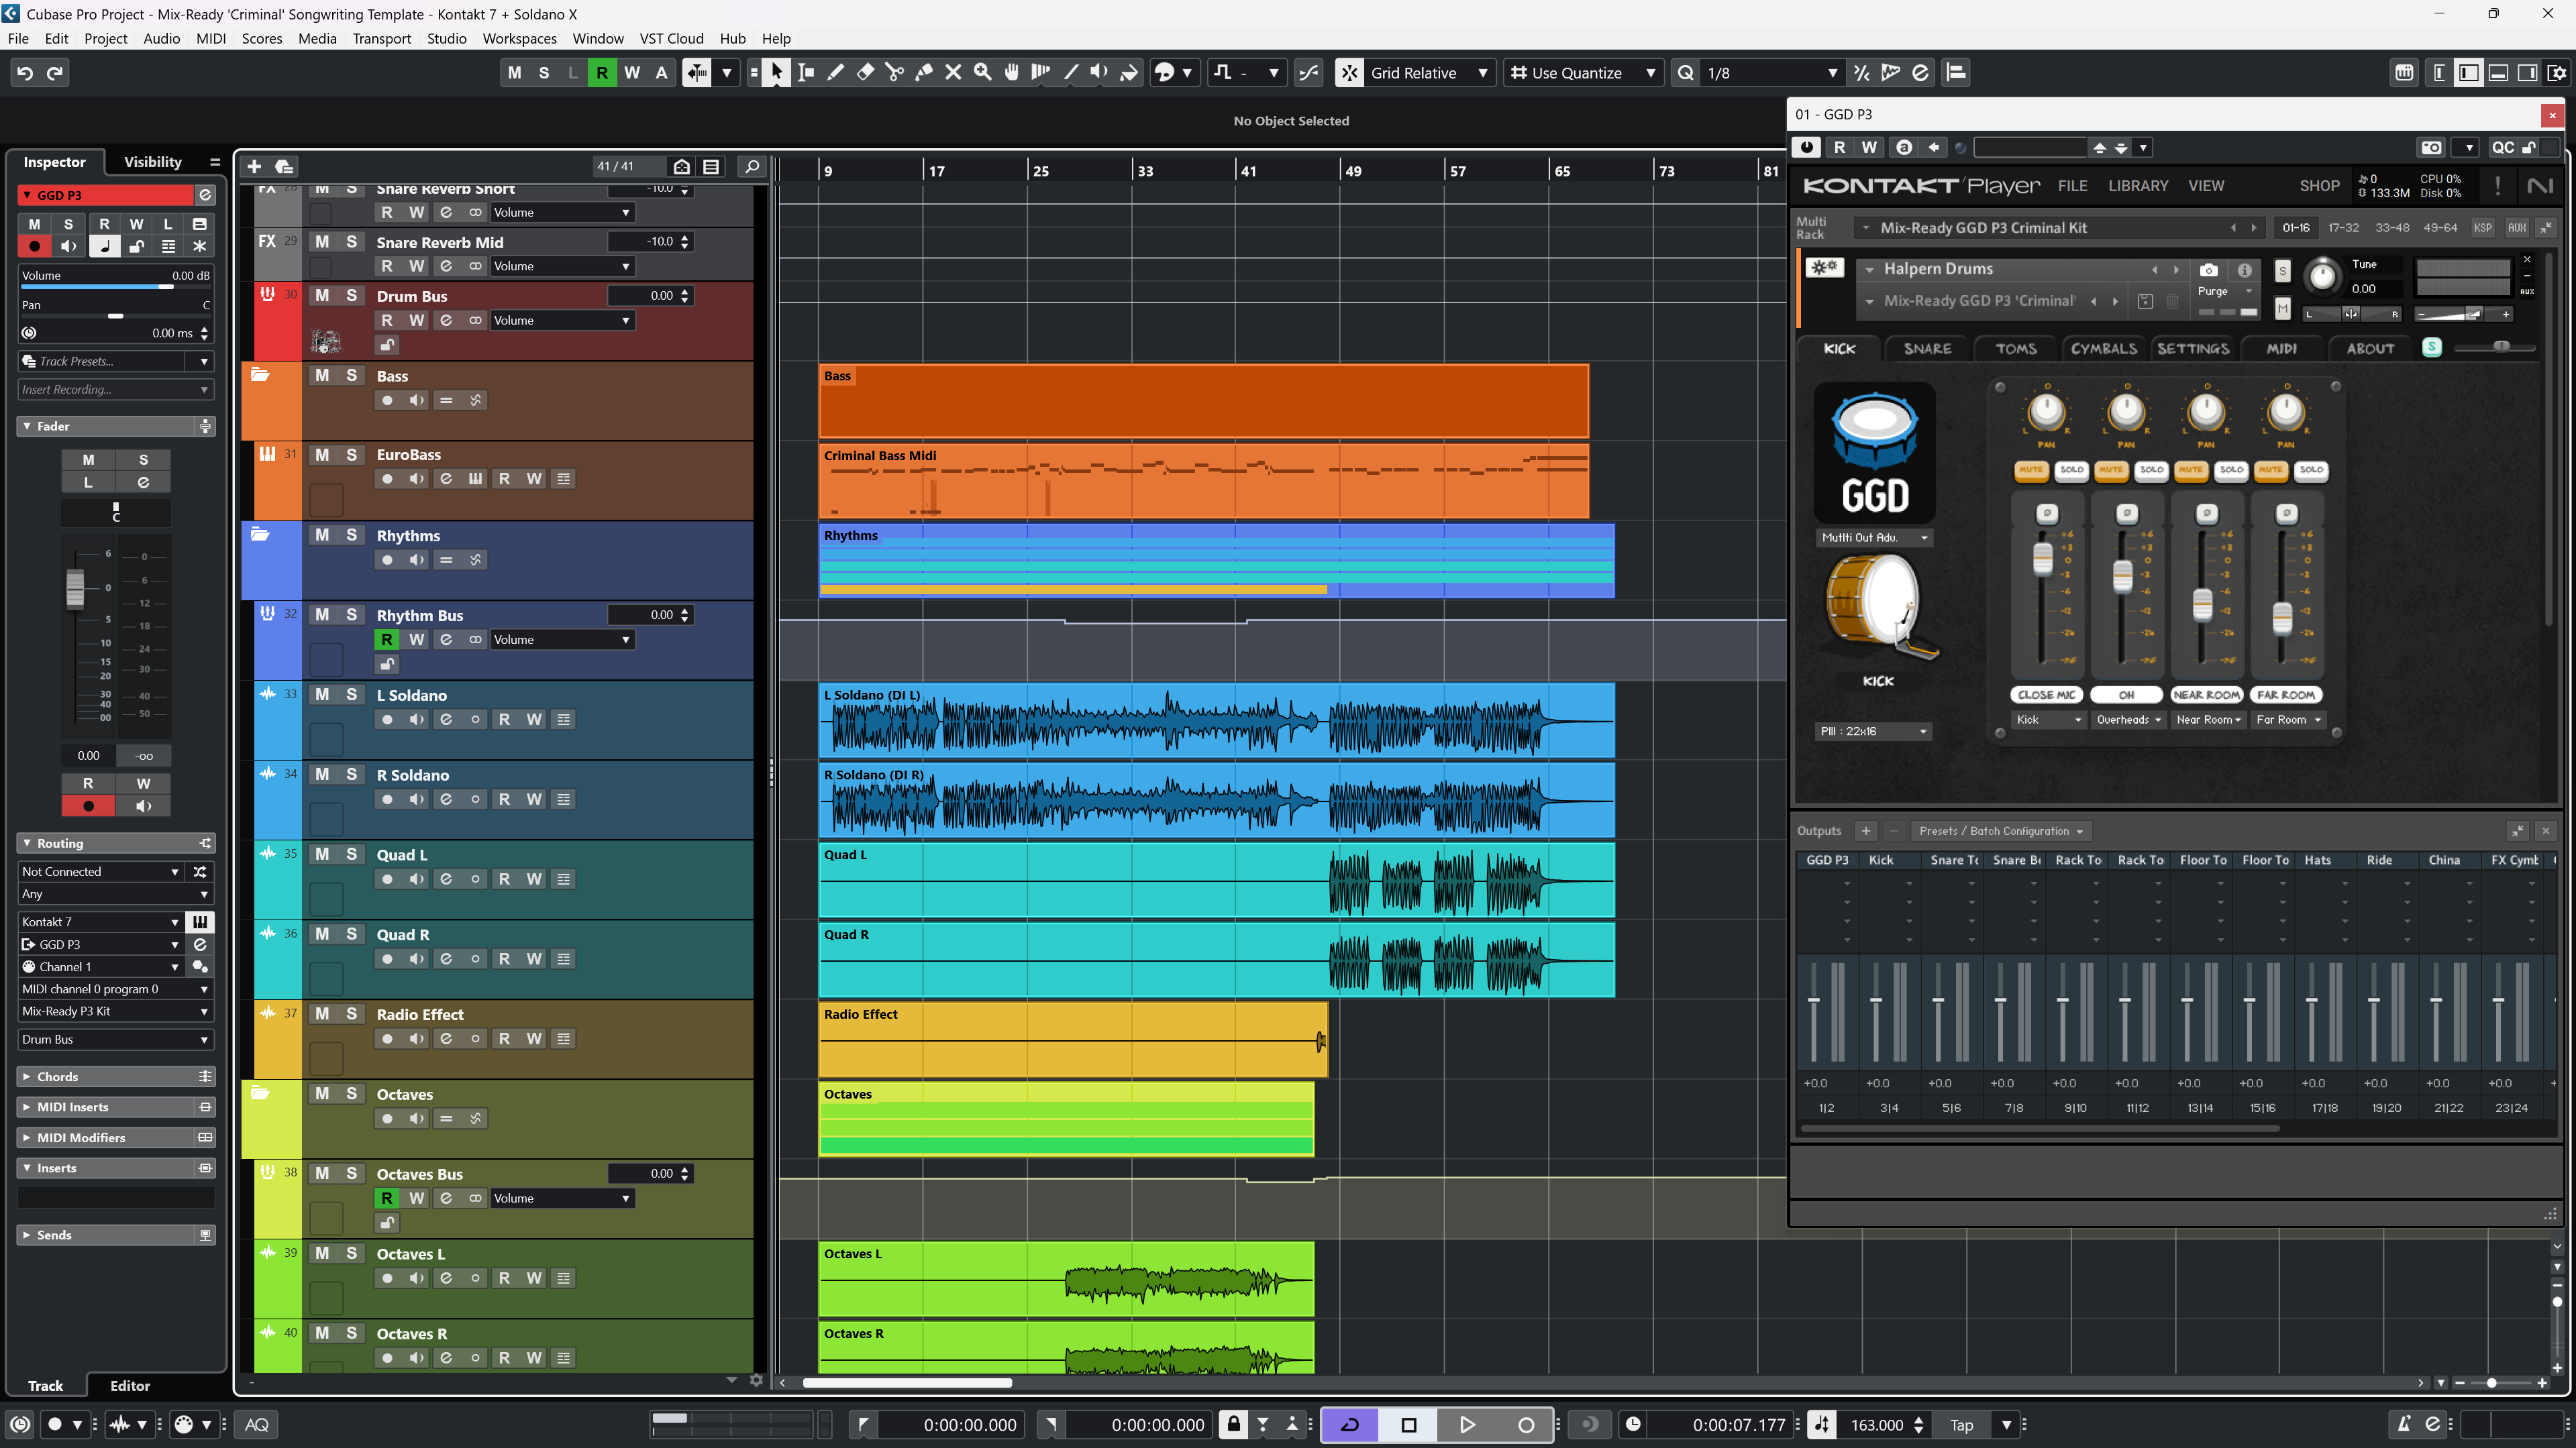The image size is (2576, 1448).
Task: Switch to the SNARE tab in GGD
Action: point(1927,349)
